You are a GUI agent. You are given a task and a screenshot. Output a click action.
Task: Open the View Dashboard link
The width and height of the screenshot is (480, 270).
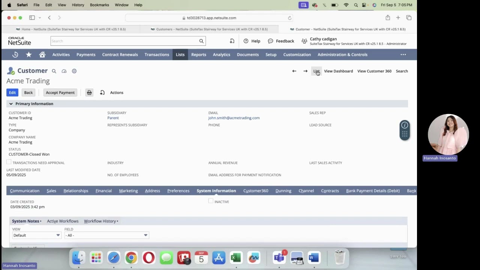[x=338, y=71]
